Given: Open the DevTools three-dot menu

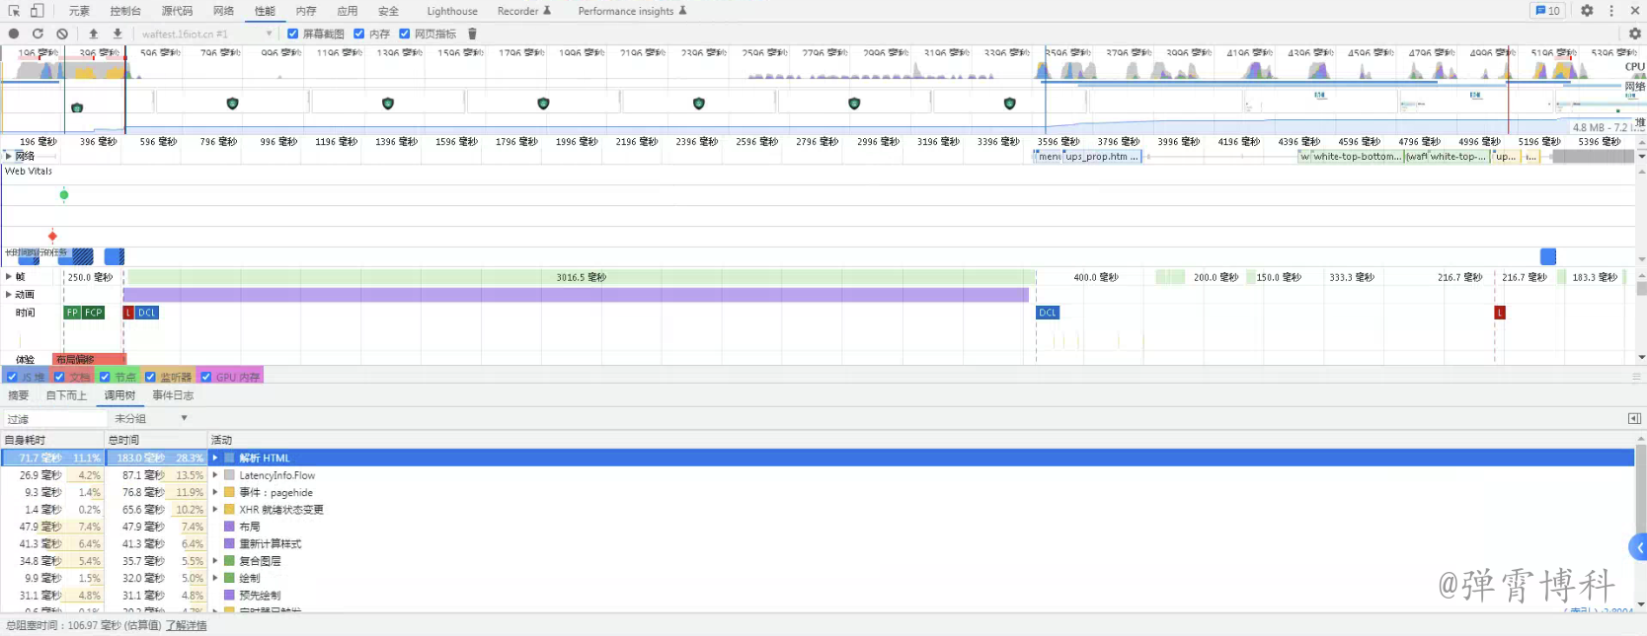Looking at the screenshot, I should pyautogui.click(x=1611, y=11).
